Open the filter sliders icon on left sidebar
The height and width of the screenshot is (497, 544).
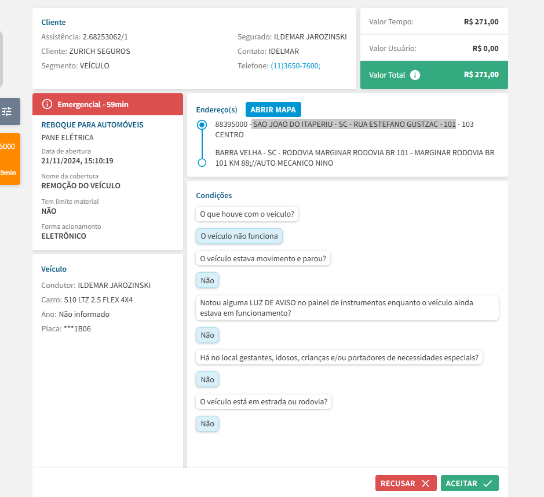tap(7, 111)
